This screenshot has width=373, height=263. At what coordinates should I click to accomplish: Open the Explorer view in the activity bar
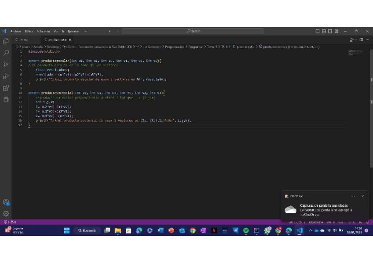coord(6,41)
